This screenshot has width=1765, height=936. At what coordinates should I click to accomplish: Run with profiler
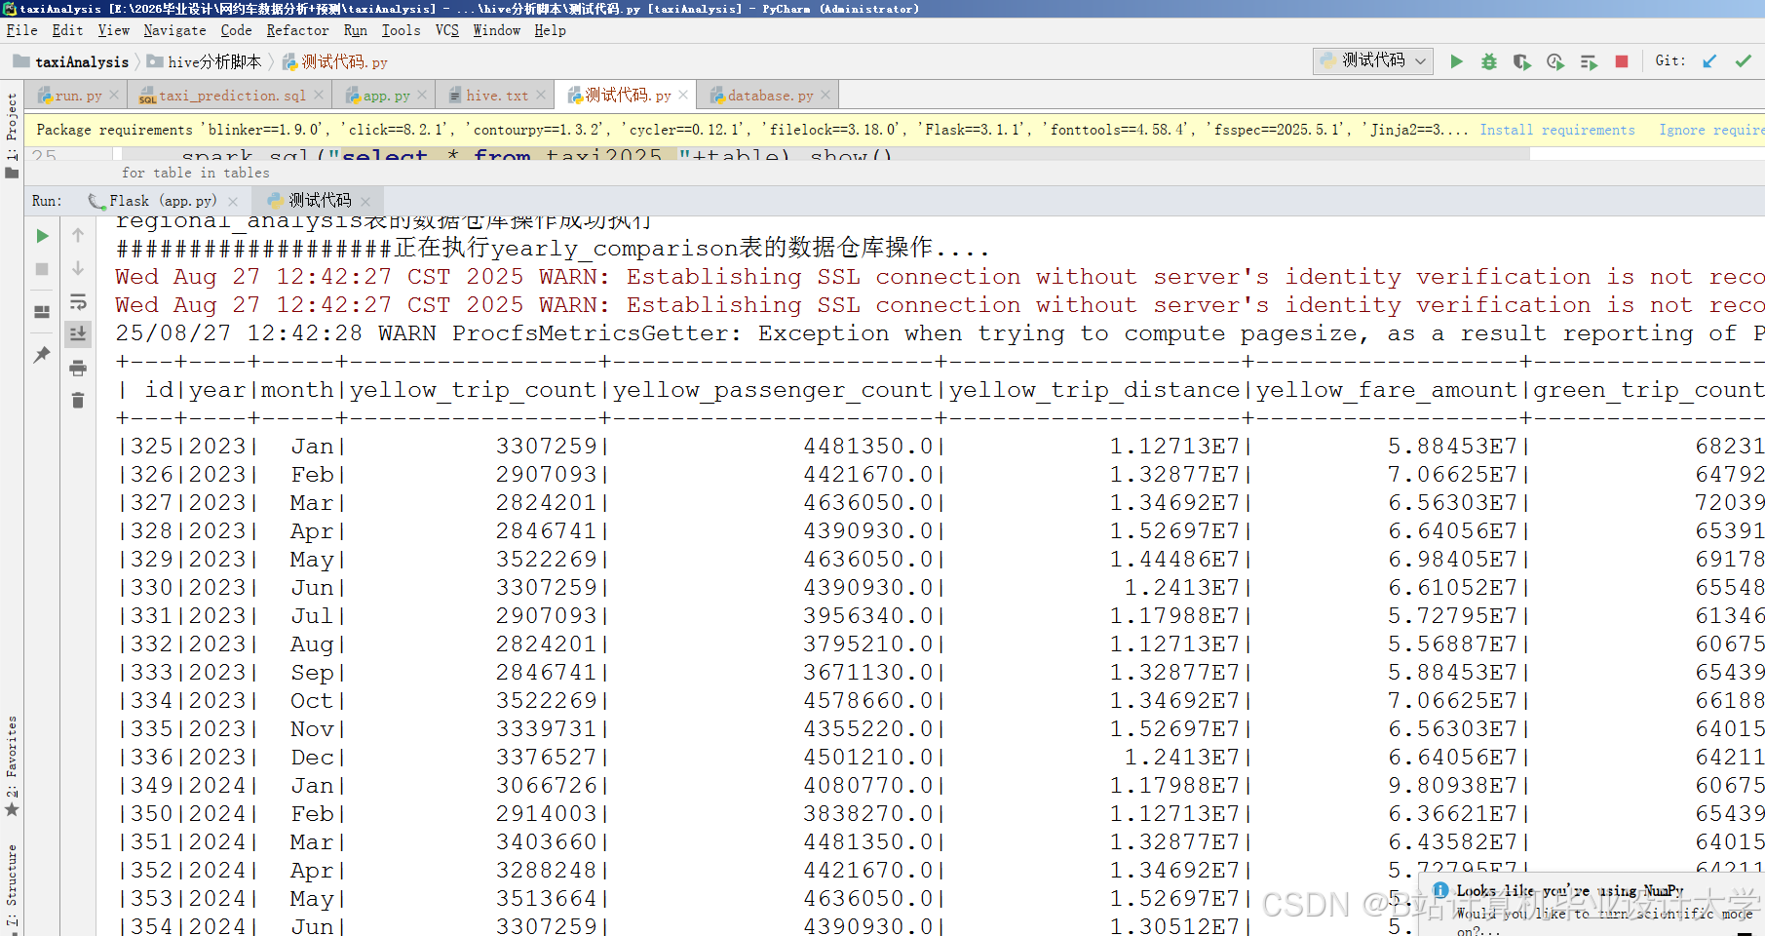click(x=1554, y=60)
